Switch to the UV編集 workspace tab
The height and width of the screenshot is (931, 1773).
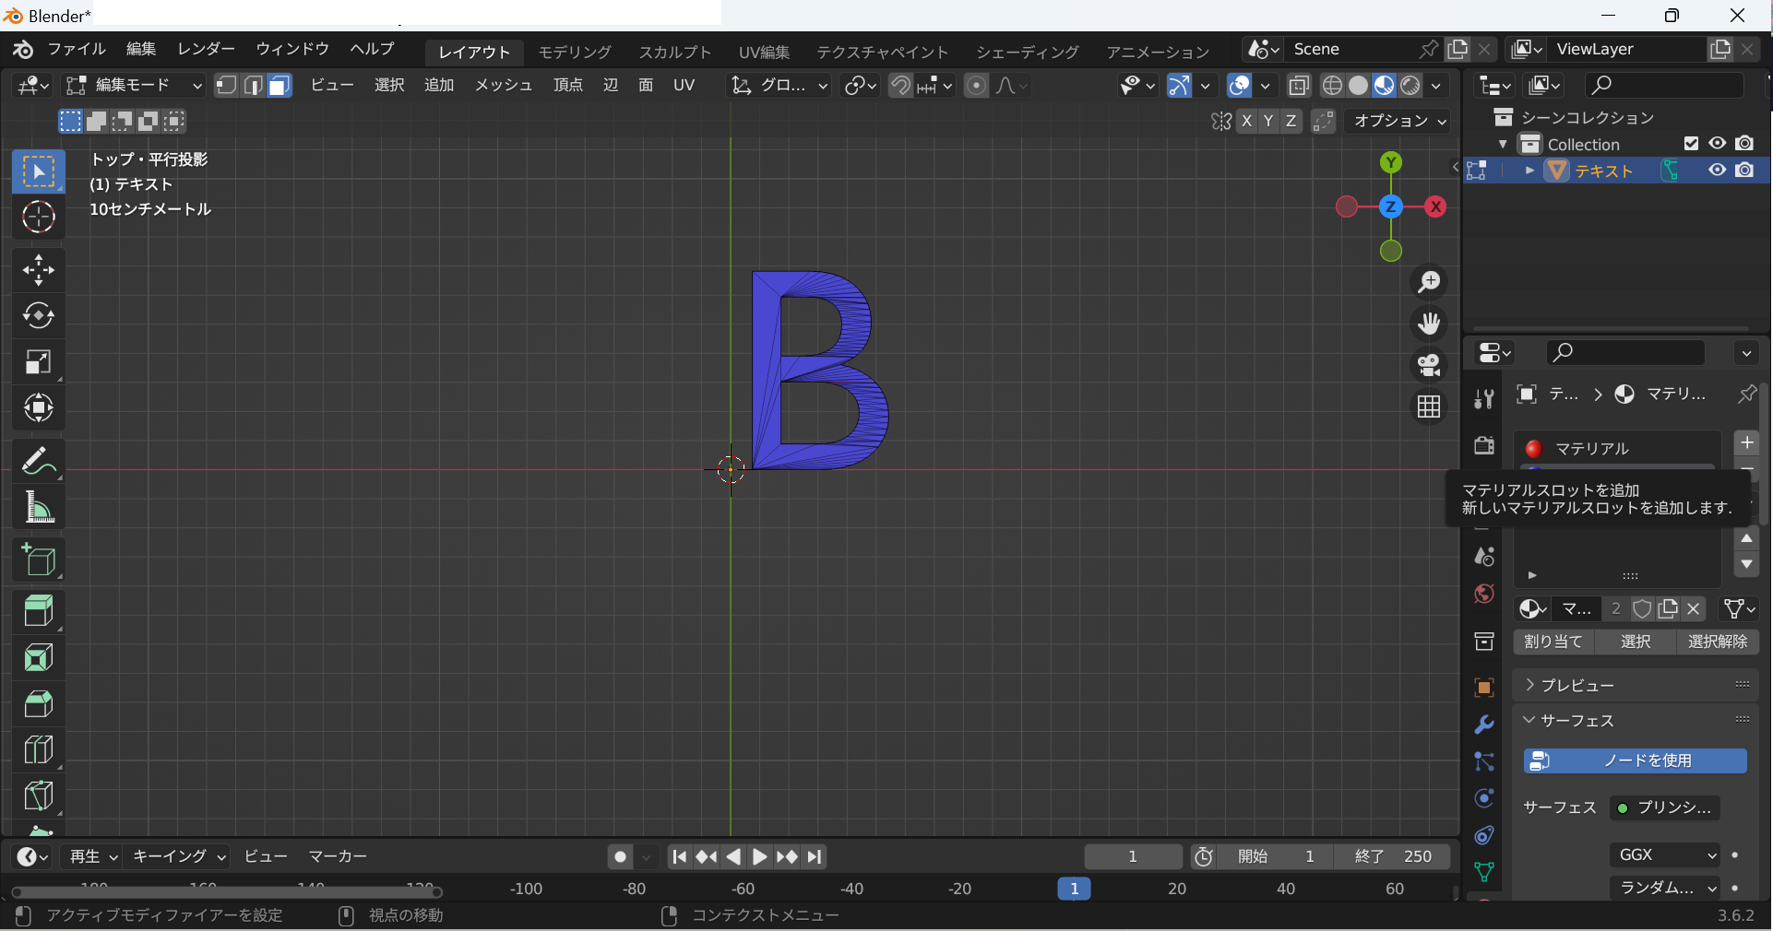coord(765,52)
